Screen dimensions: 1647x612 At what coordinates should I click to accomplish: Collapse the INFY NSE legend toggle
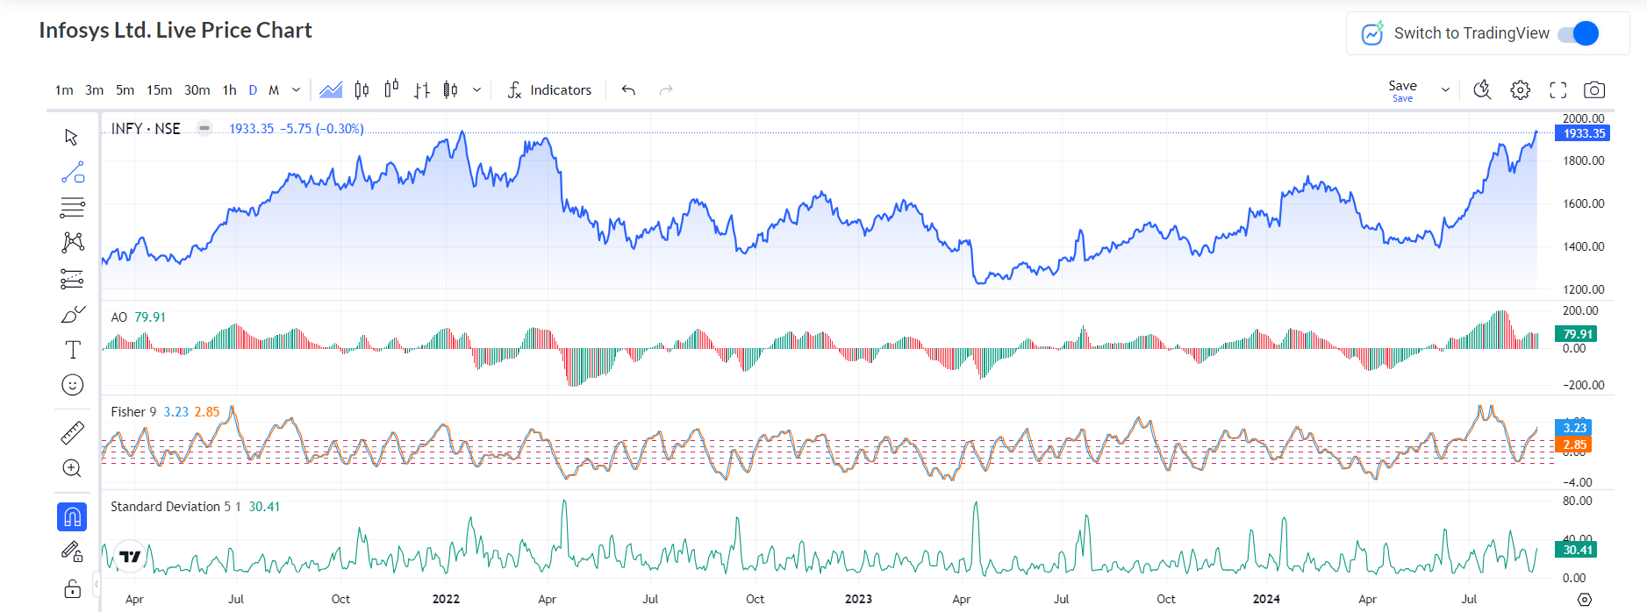(204, 128)
